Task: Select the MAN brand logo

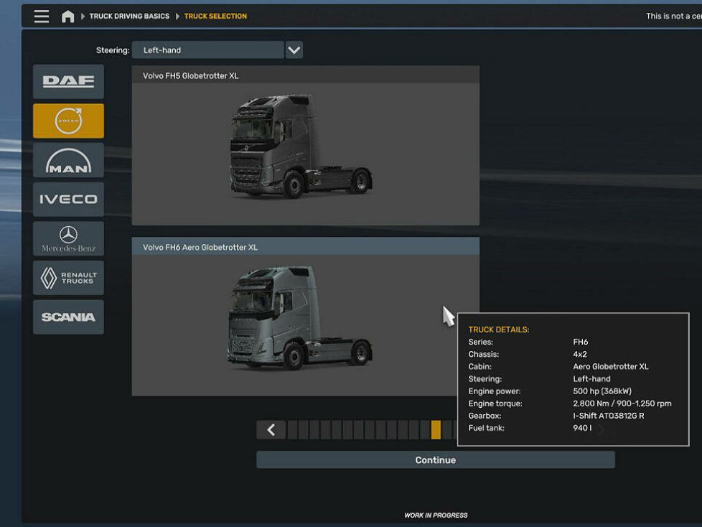Action: [68, 160]
